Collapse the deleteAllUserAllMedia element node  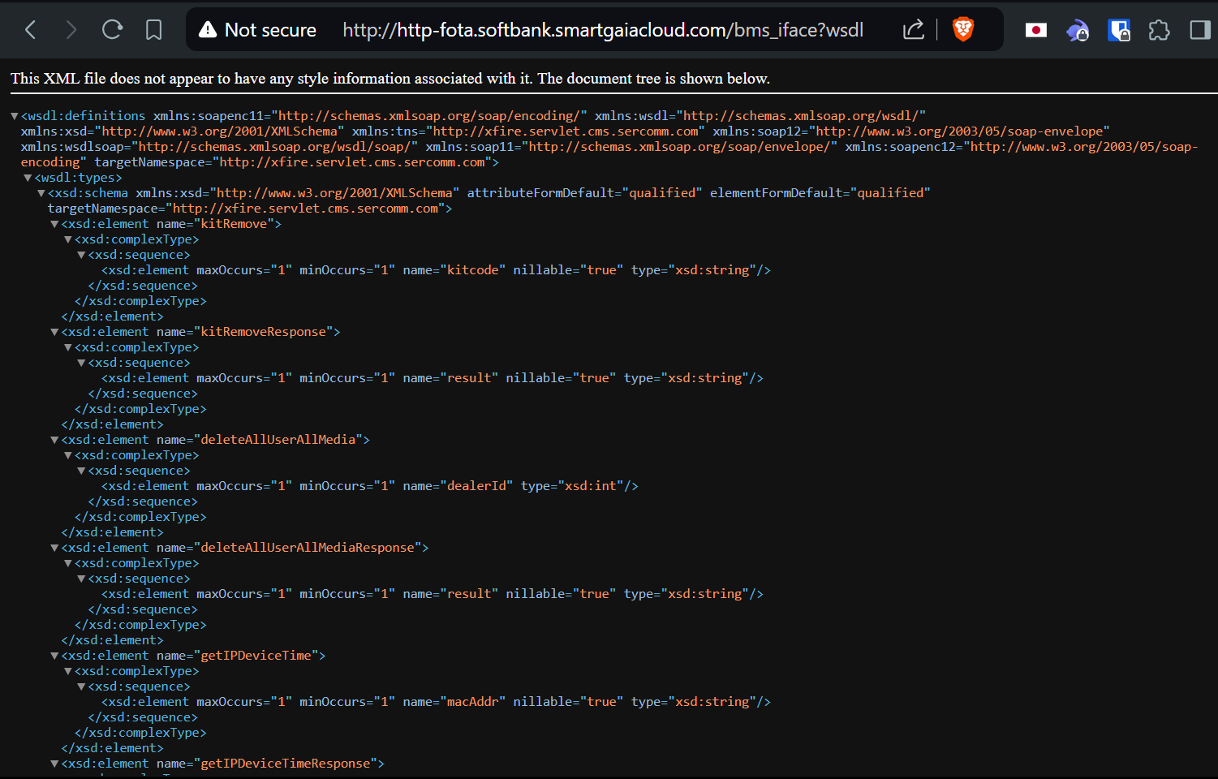pos(54,440)
